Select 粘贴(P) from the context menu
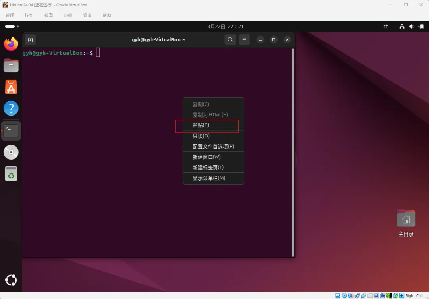Viewport: 429px width, 299px height. 213,125
